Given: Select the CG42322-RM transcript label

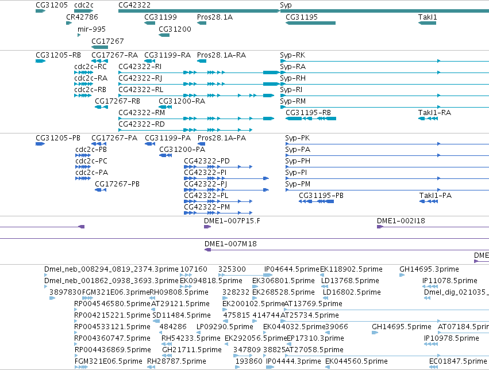Looking at the screenshot, I should pyautogui.click(x=141, y=113).
